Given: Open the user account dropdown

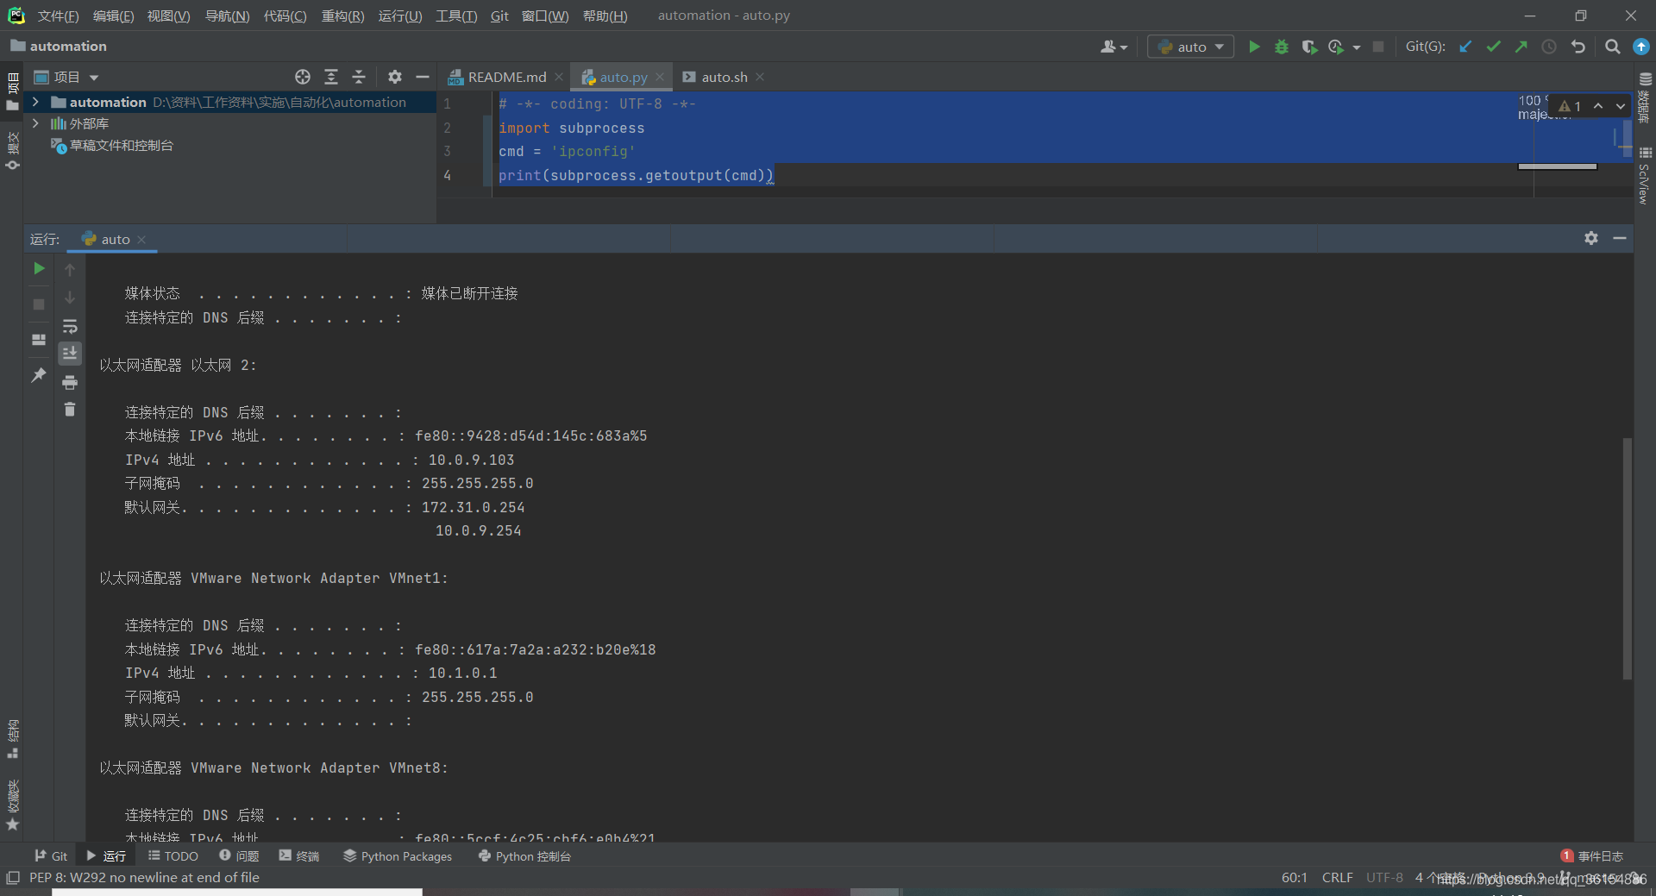Looking at the screenshot, I should tap(1113, 47).
